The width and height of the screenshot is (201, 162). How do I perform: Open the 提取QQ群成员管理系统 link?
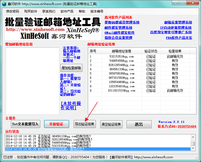coord(122,22)
